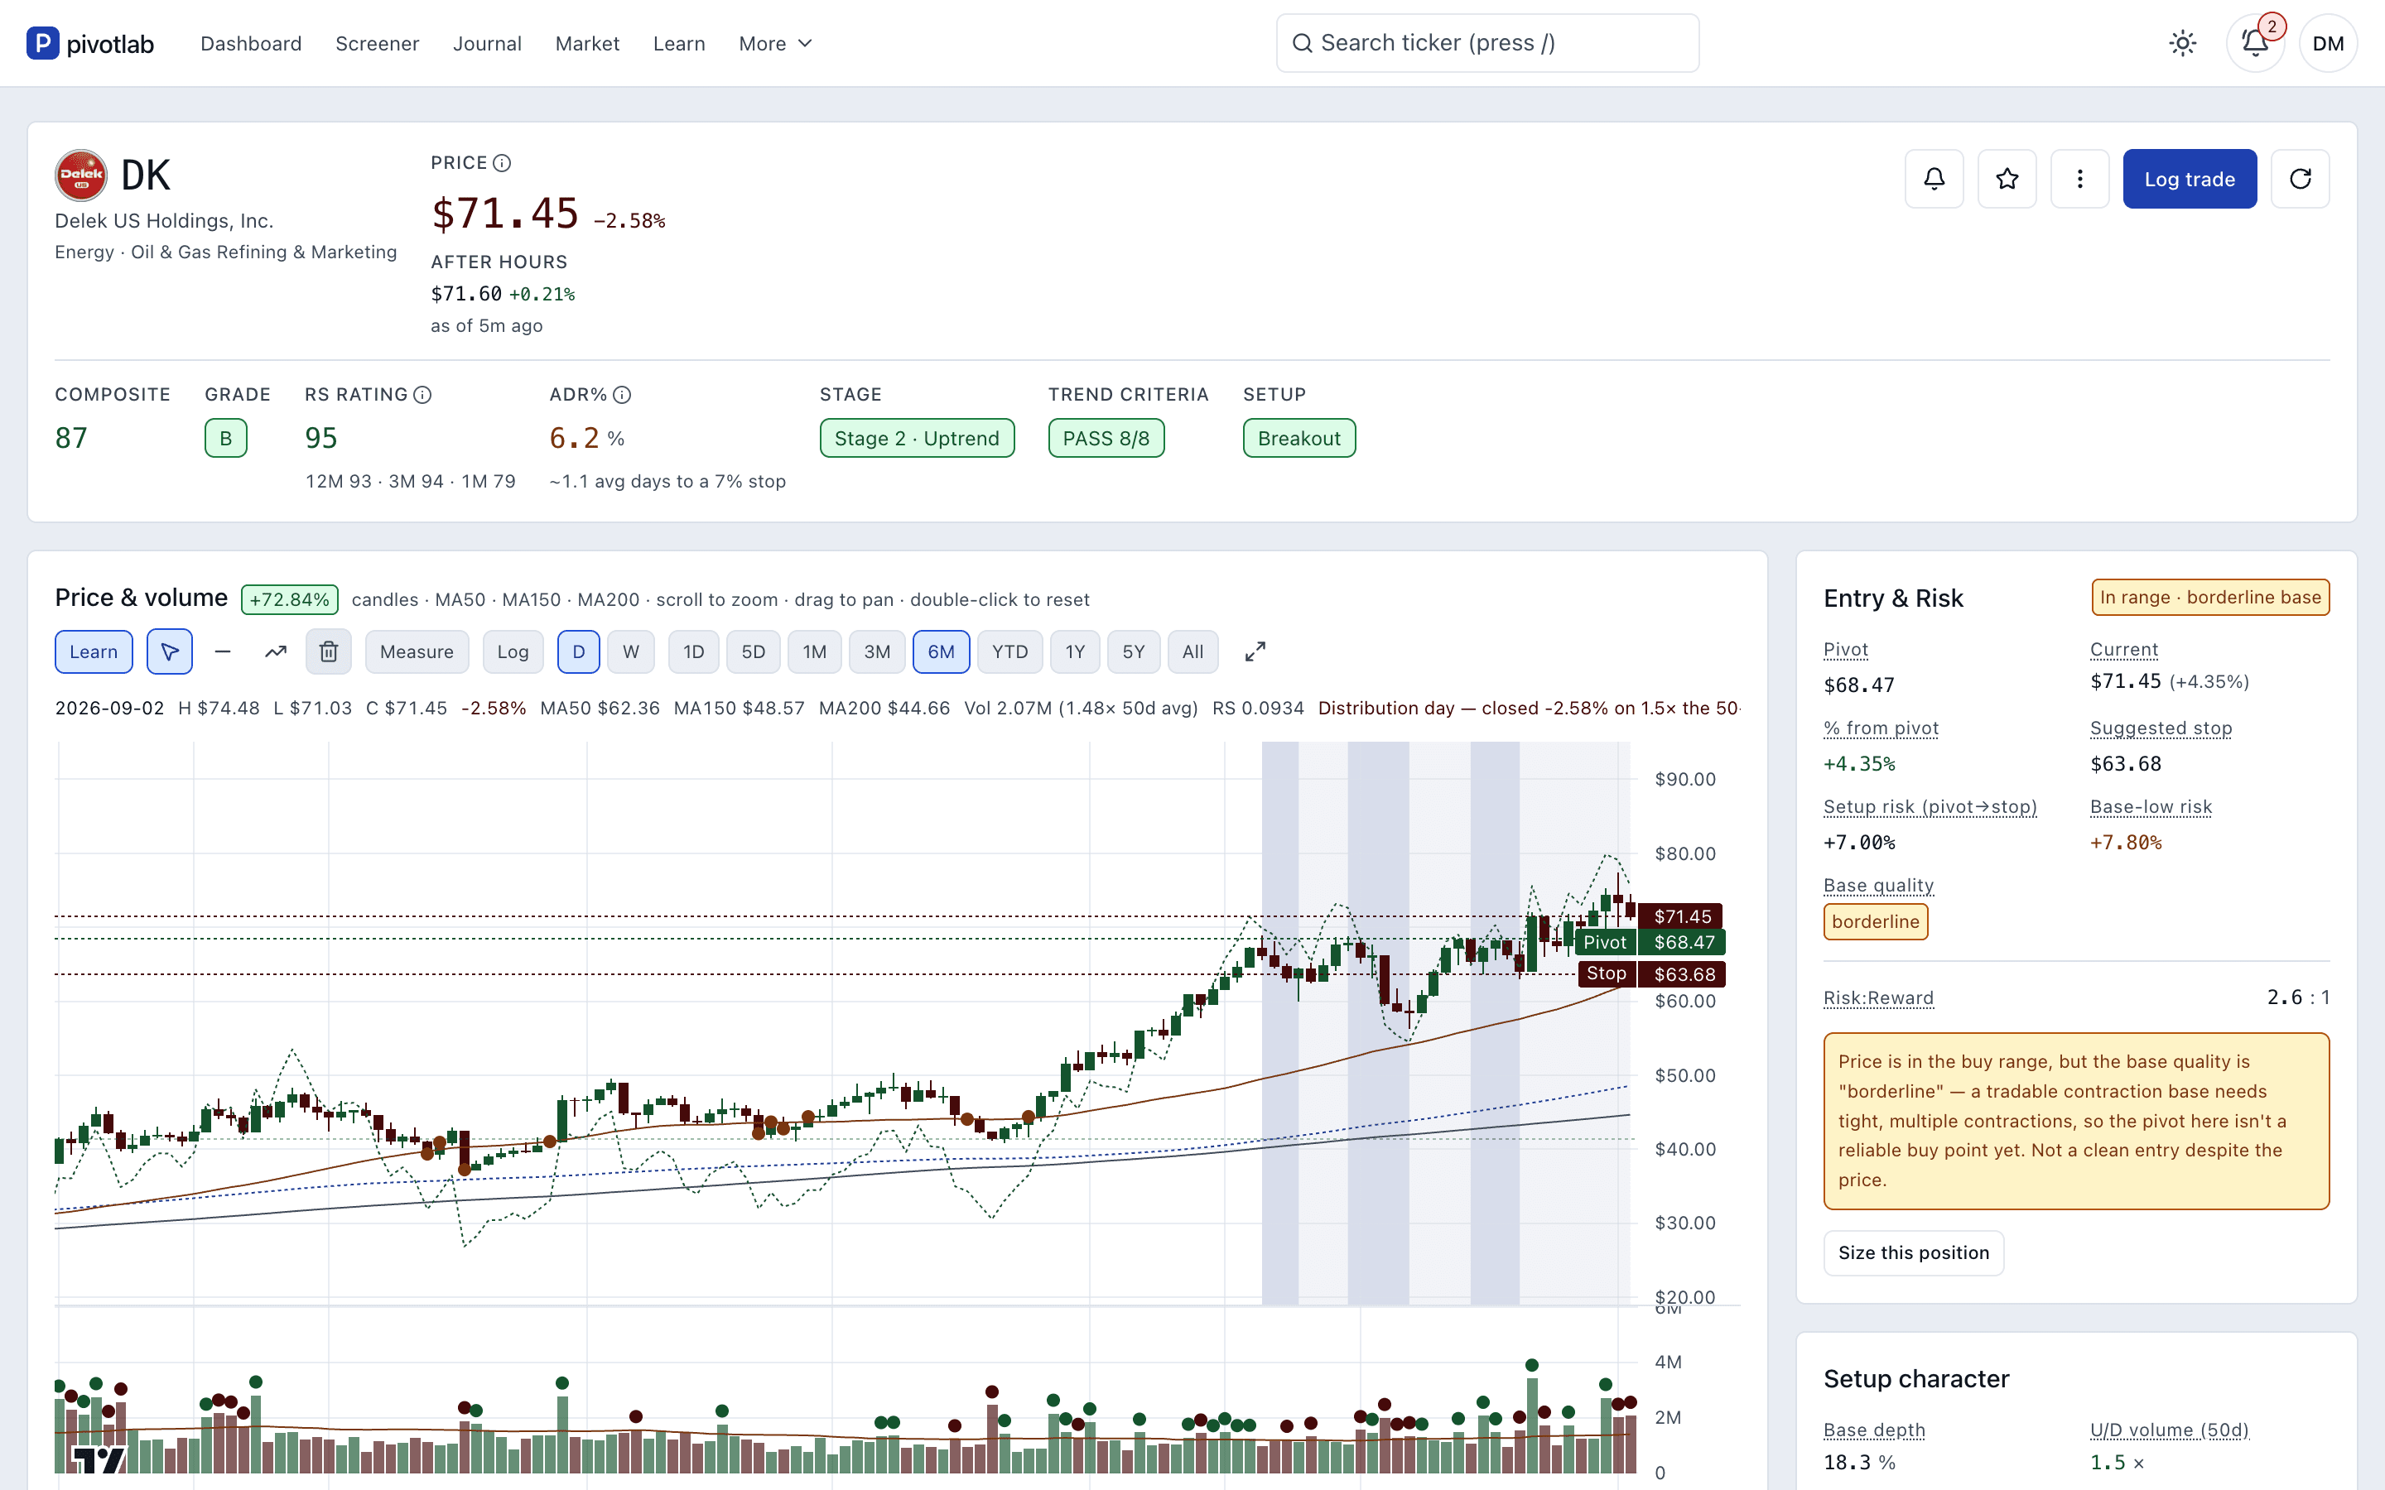Select the horizontal line drawing tool
The height and width of the screenshot is (1490, 2385).
[223, 651]
